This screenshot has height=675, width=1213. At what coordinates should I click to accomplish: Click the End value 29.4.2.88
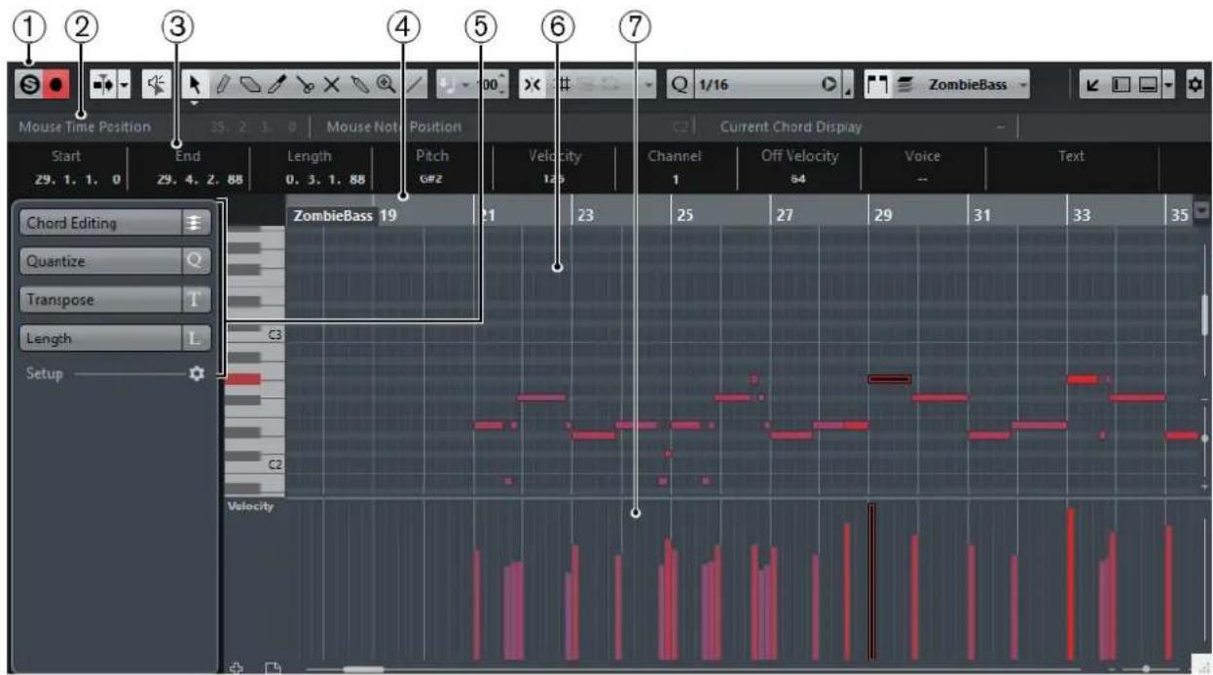[x=198, y=179]
